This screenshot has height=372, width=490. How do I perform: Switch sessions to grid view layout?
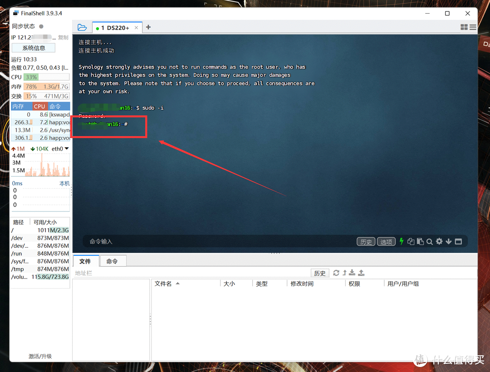(x=463, y=27)
